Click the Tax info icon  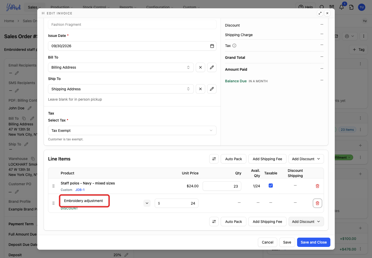pos(234,46)
